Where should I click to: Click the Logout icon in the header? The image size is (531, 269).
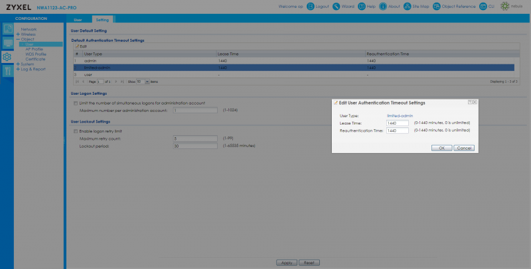point(310,7)
